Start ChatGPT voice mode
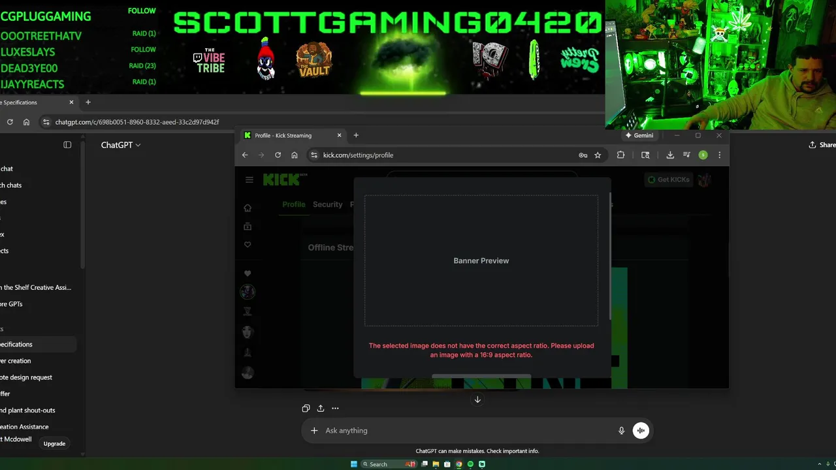Image resolution: width=836 pixels, height=470 pixels. (x=641, y=430)
